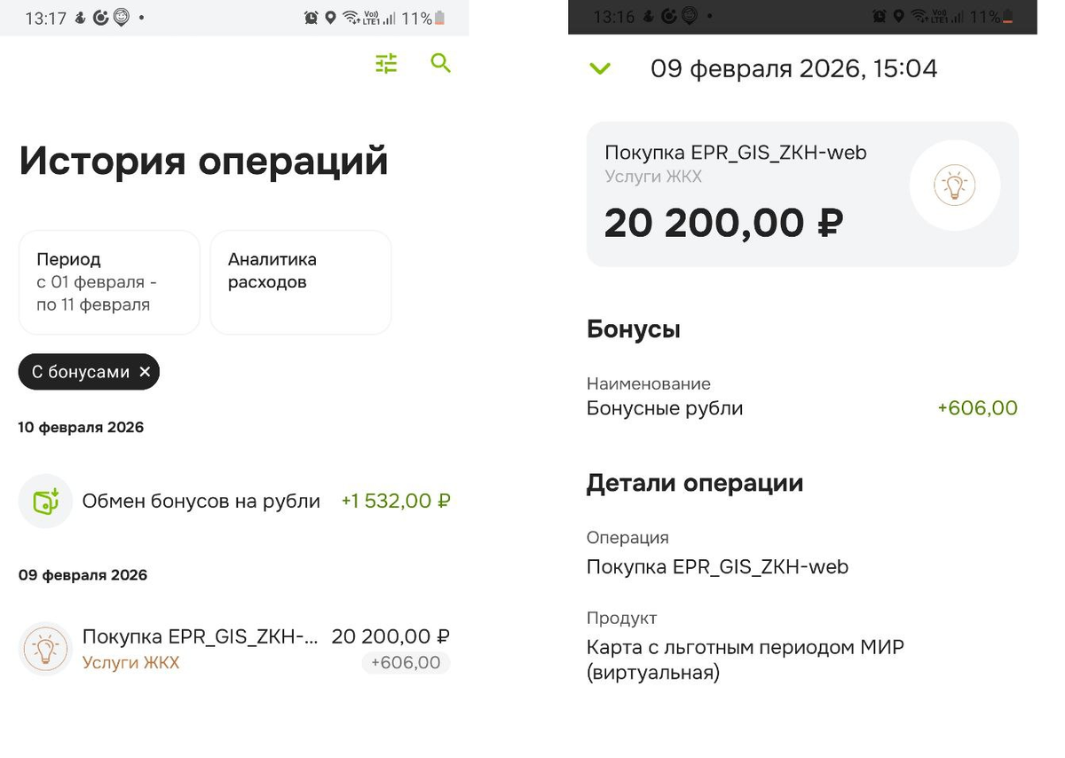Select Карта с льготным периодом МИР product text
Screen dimensions: 1065x758
coord(744,646)
